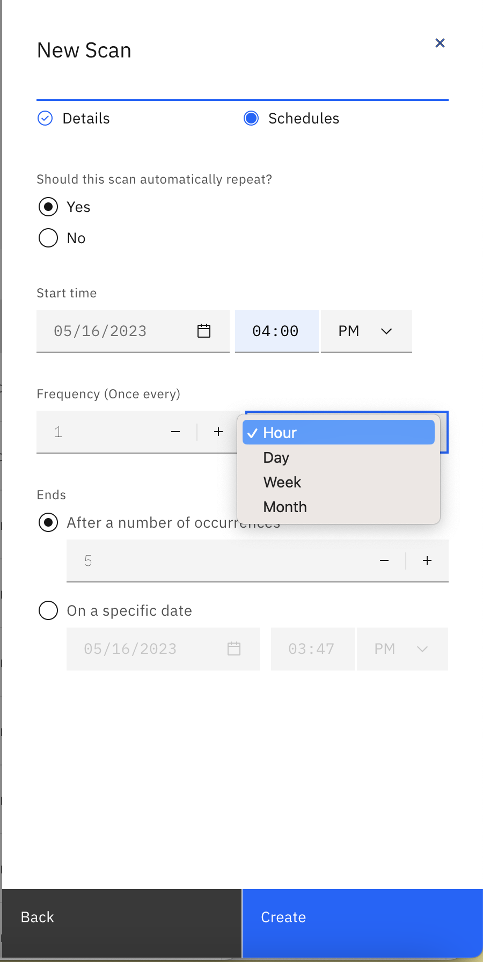The height and width of the screenshot is (962, 483).
Task: Open the start date calendar picker
Action: pos(204,331)
